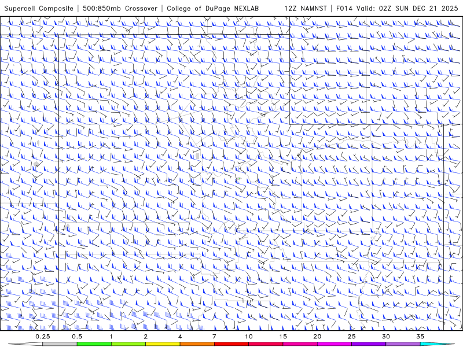Click the colorbar label "25"
The image size is (463, 347).
pos(352,337)
